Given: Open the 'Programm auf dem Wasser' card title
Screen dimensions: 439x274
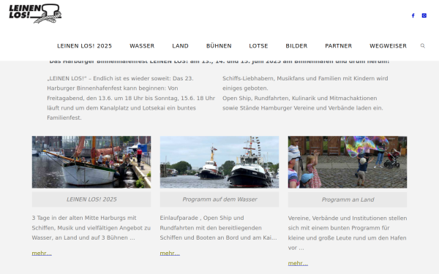Looking at the screenshot, I should point(219,199).
